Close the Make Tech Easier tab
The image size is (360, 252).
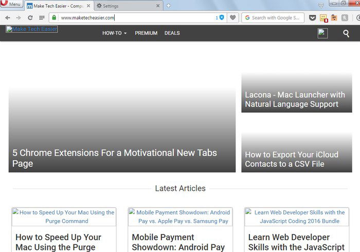[x=88, y=6]
